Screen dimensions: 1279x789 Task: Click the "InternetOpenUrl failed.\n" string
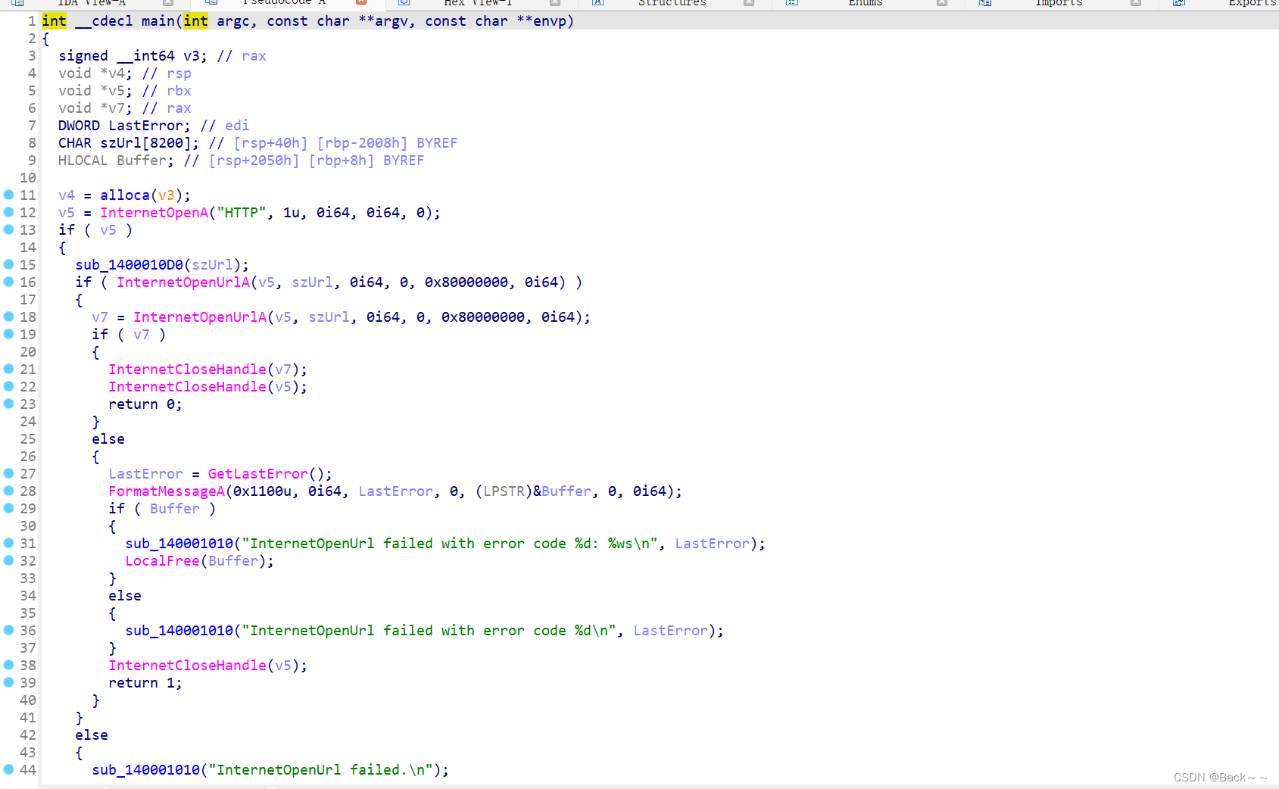321,770
